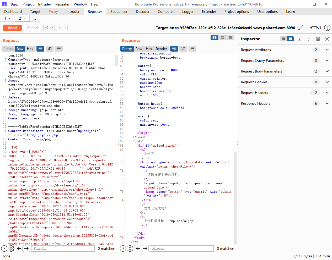Add new Repeater tab with ellipsis

[35, 18]
